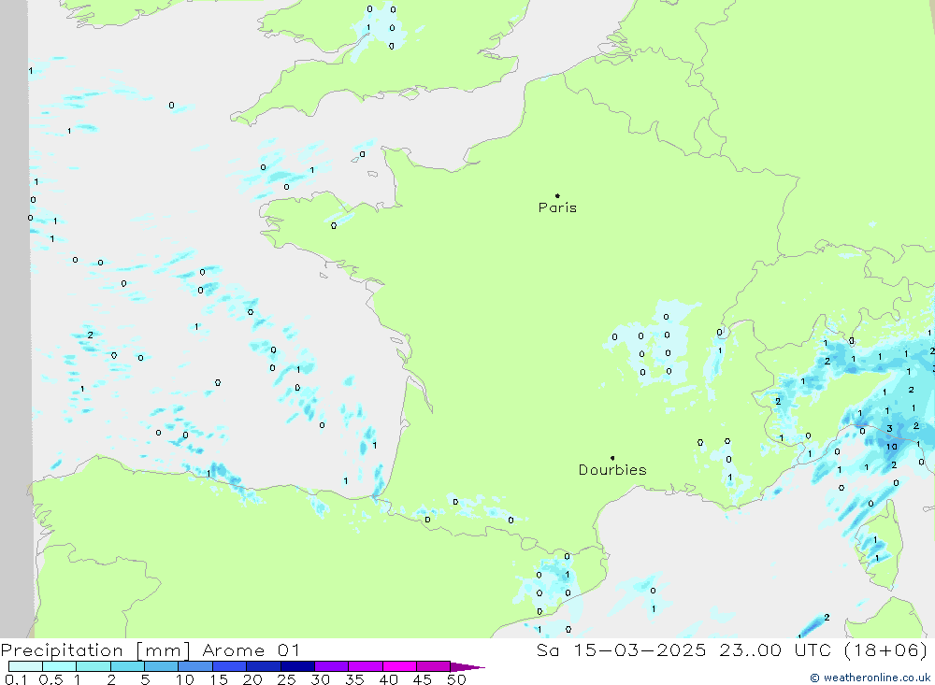Click the '0.1' legend scale label
Screen dimensions: 935x685
click(x=16, y=679)
